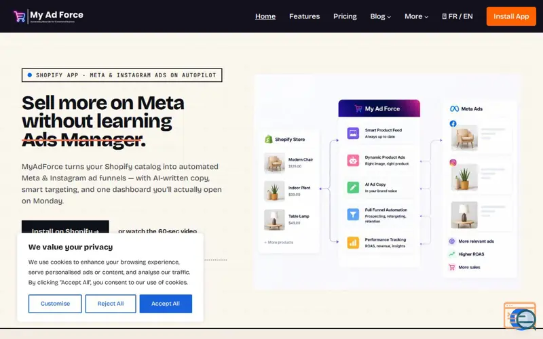Click the "+ More products" text
543x339 pixels.
(279, 243)
